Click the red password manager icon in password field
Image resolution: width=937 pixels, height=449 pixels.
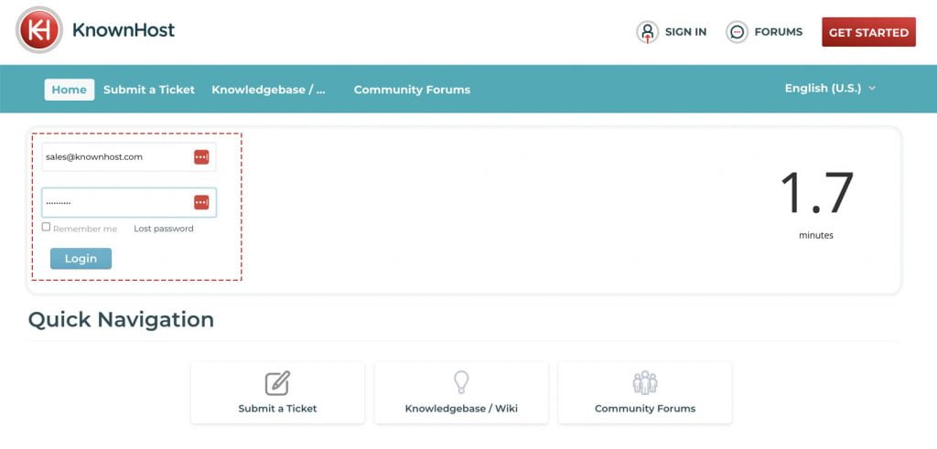point(201,202)
